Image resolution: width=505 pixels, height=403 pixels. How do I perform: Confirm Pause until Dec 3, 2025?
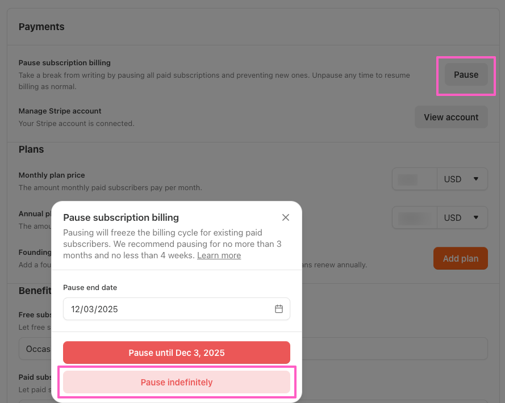pyautogui.click(x=177, y=352)
